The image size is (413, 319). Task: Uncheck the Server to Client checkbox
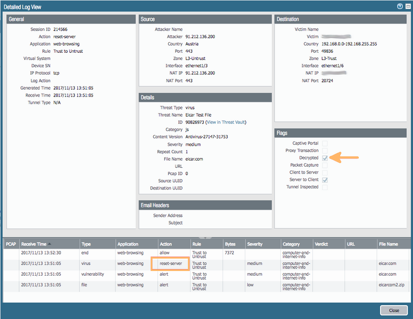(325, 180)
